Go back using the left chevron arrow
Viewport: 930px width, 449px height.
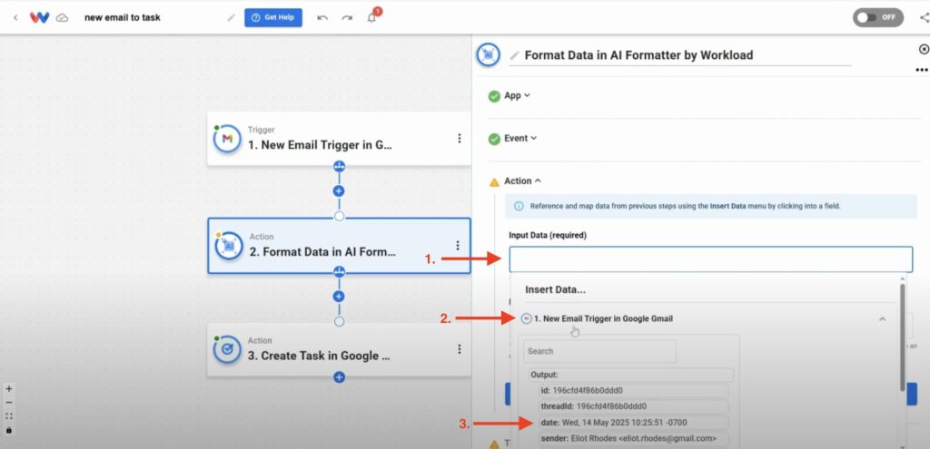pyautogui.click(x=15, y=18)
